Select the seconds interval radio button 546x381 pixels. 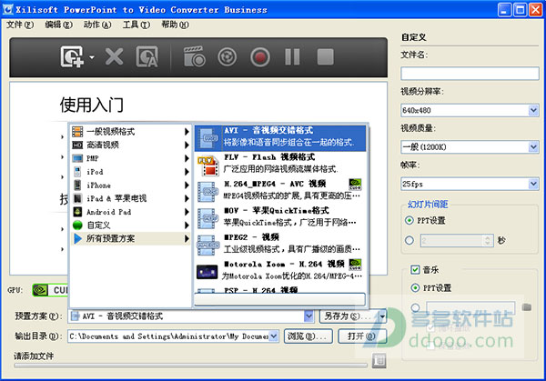point(409,240)
